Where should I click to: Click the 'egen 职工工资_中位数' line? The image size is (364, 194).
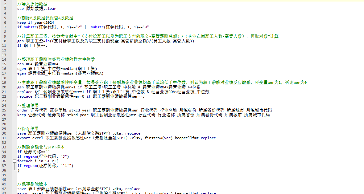57,69
